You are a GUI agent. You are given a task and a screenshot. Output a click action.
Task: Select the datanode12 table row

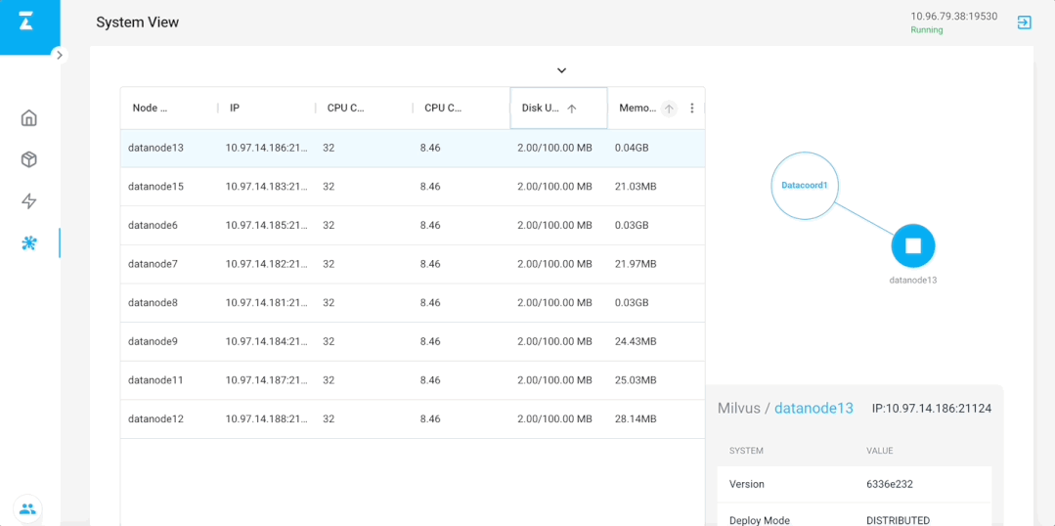(x=413, y=419)
